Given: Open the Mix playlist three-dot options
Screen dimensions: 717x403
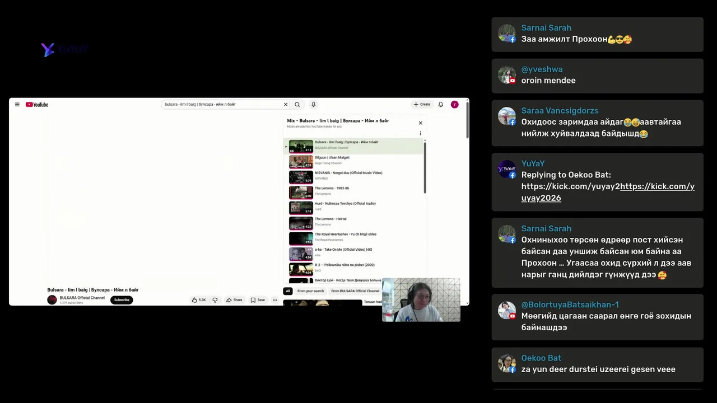Looking at the screenshot, I should click(x=421, y=133).
